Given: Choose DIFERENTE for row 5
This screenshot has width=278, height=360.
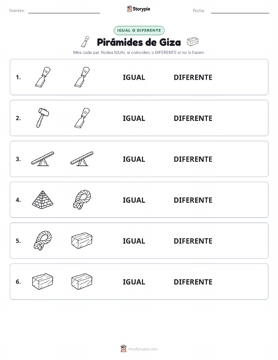Looking at the screenshot, I should (193, 241).
